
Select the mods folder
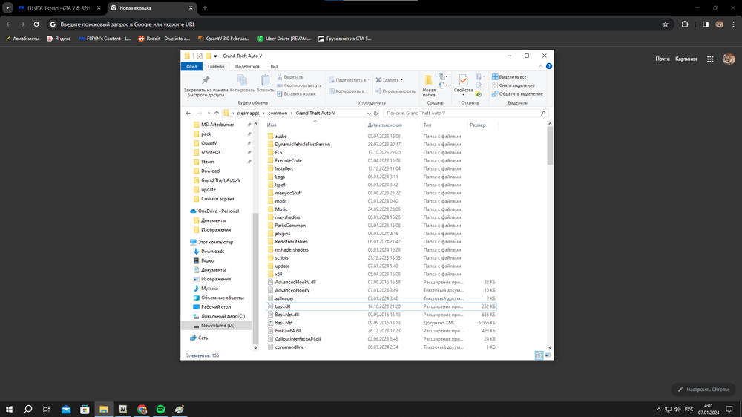point(280,201)
